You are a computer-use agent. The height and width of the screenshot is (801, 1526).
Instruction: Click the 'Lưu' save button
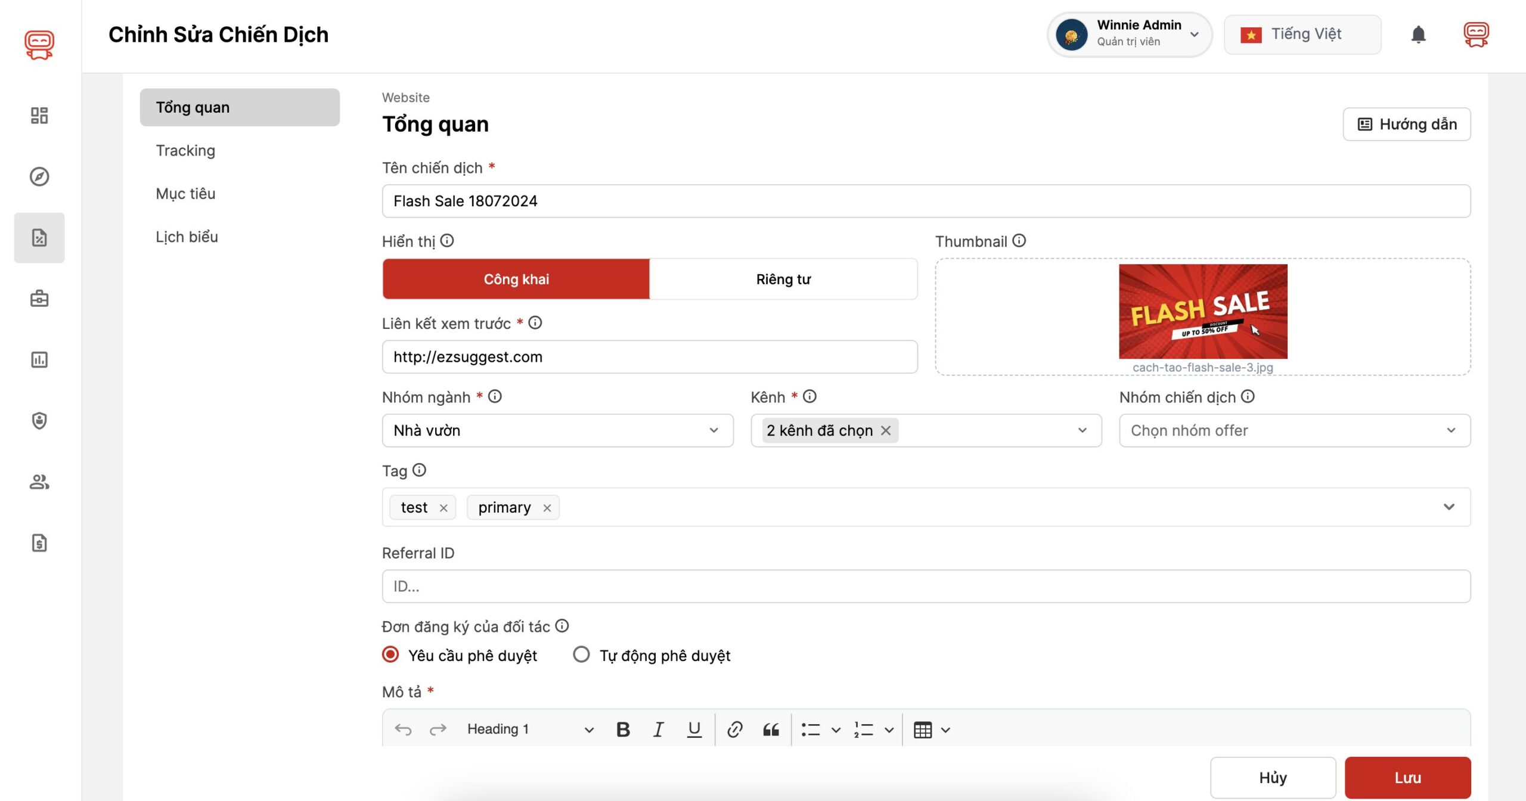pyautogui.click(x=1407, y=777)
